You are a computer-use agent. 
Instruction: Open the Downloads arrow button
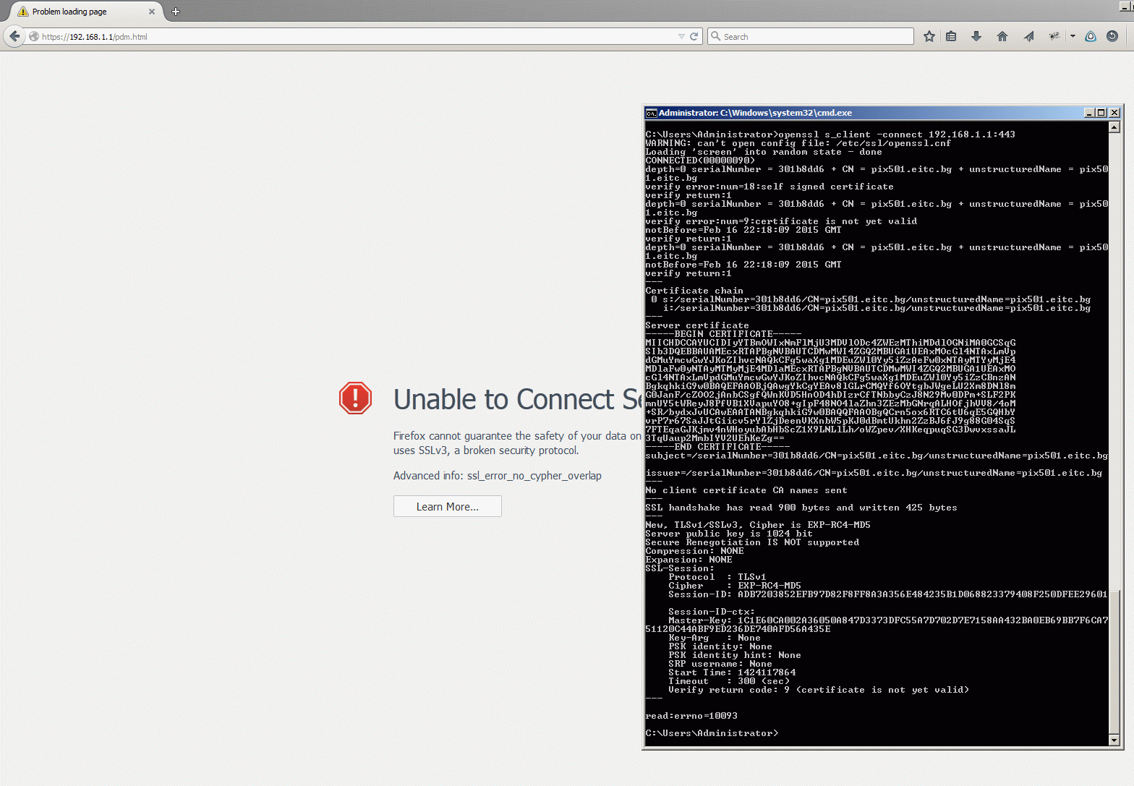pos(976,36)
